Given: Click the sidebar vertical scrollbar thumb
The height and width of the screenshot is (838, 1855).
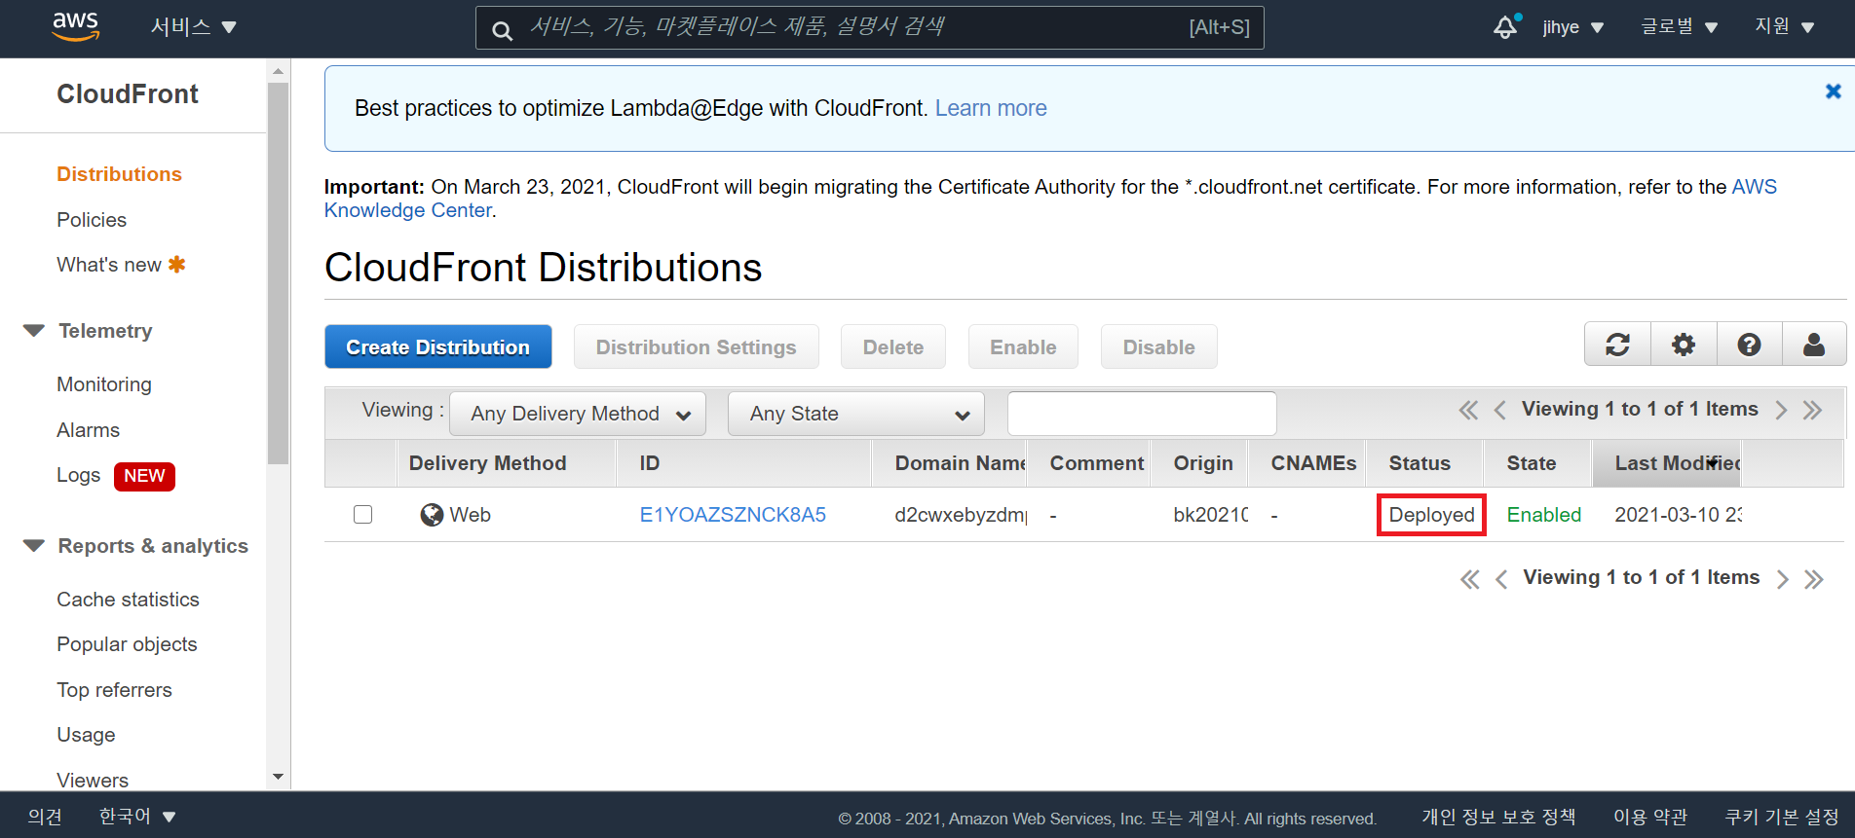Looking at the screenshot, I should (278, 273).
